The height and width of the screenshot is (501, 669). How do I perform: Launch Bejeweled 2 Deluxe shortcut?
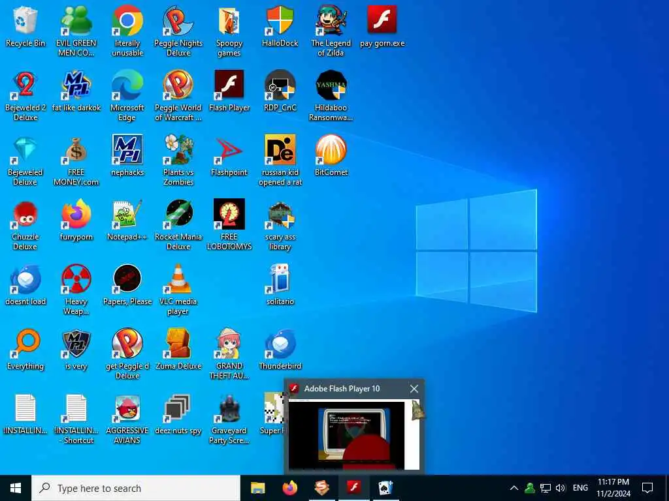25,96
